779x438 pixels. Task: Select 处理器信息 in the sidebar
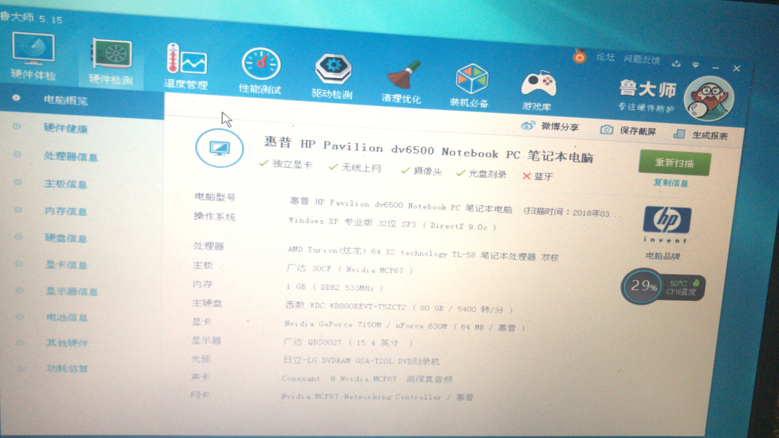71,156
